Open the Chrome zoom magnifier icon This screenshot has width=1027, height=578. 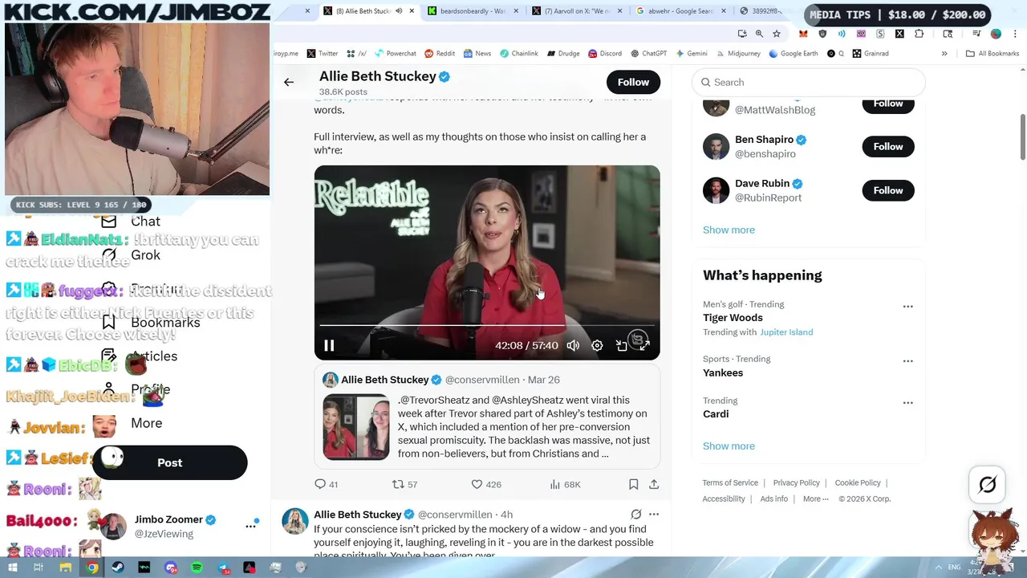[759, 34]
